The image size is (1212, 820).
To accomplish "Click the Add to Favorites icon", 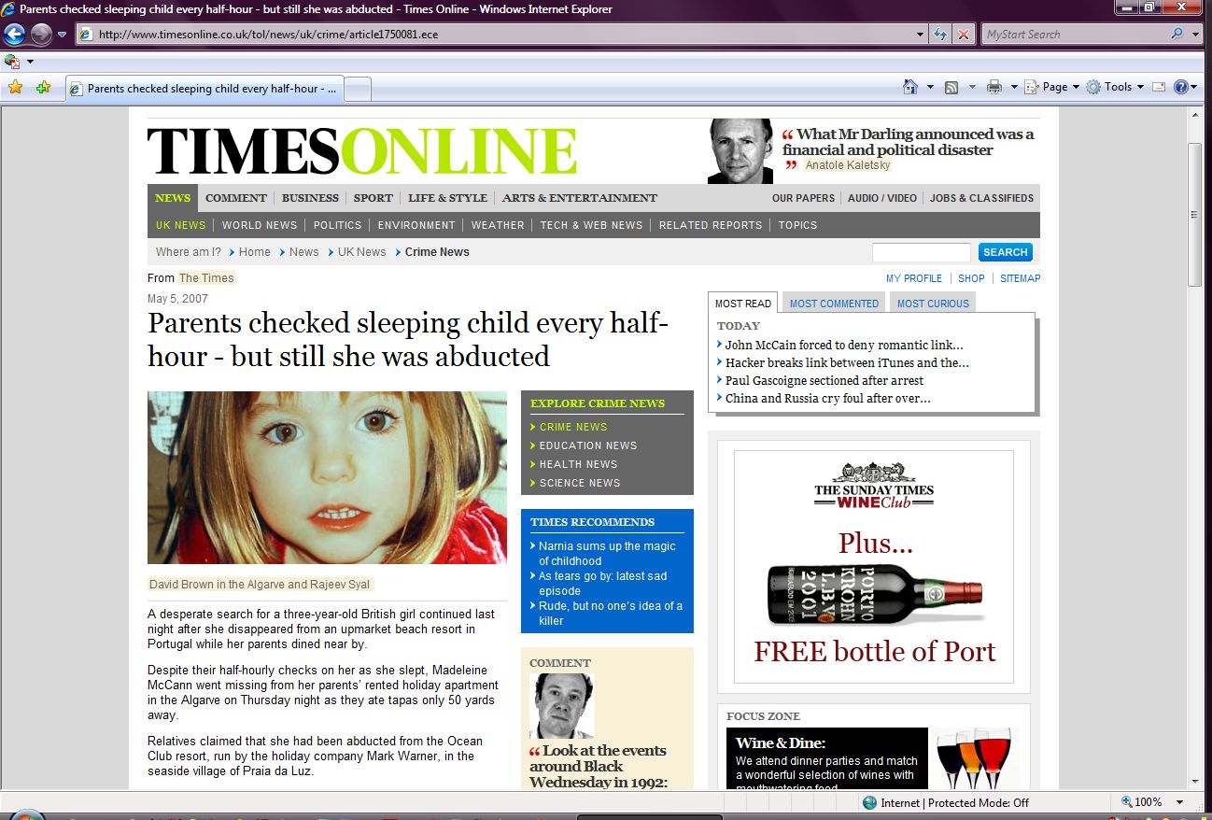I will click(x=43, y=88).
